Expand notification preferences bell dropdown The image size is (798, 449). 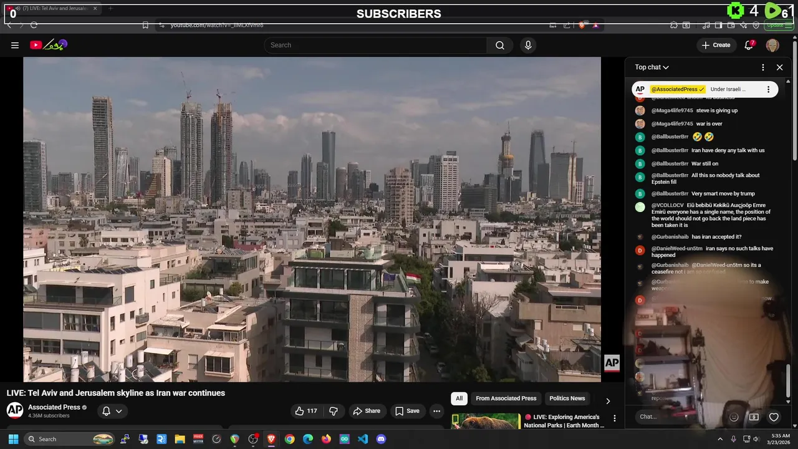[x=112, y=411]
